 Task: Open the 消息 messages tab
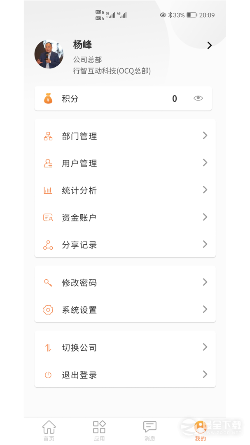[x=150, y=430]
